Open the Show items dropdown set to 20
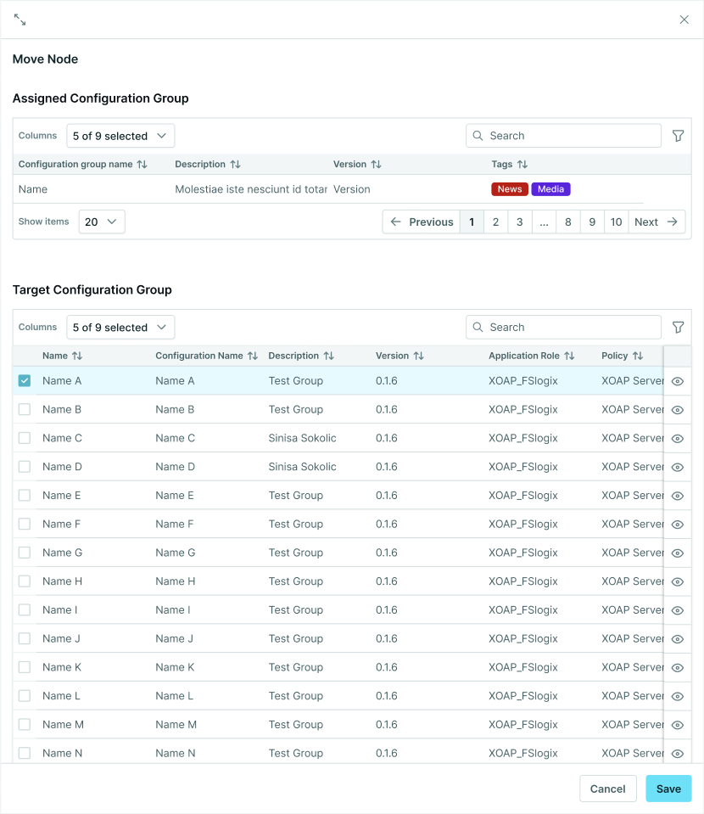704x814 pixels. coord(101,222)
